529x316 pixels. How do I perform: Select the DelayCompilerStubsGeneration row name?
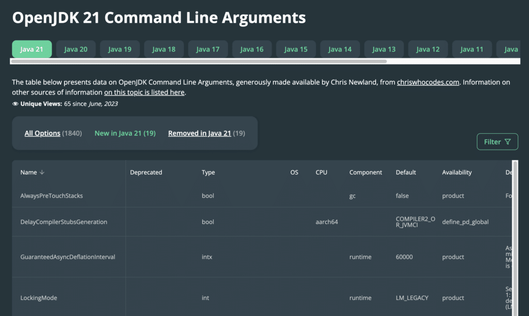click(x=64, y=222)
